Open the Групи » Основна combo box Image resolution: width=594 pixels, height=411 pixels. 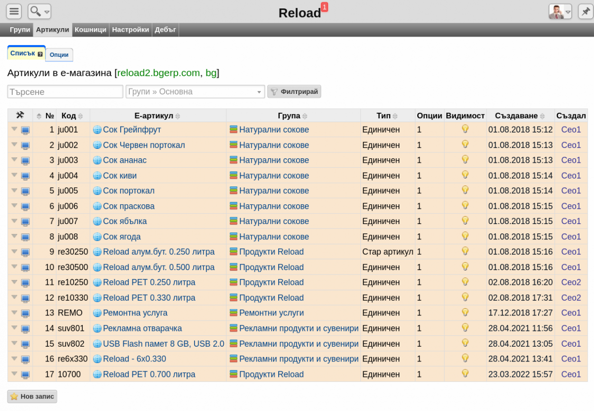(x=196, y=91)
